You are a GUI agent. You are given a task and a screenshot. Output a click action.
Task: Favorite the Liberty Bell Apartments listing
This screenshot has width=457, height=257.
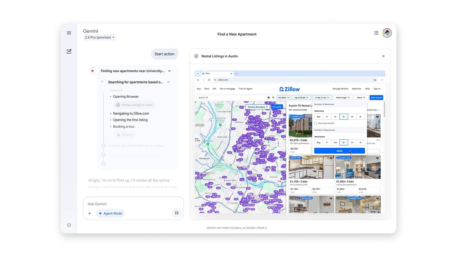[x=377, y=158]
